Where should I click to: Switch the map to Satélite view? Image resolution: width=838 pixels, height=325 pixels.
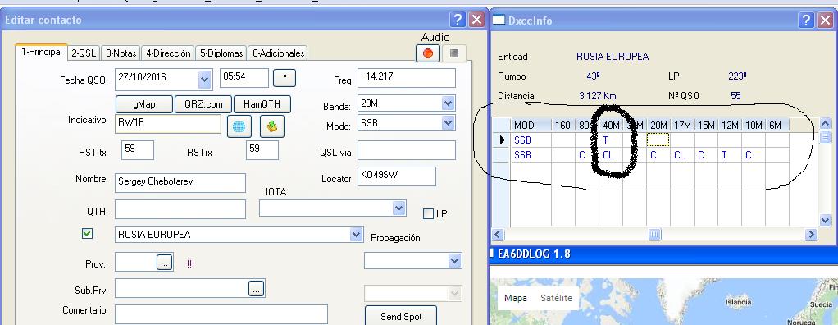point(556,298)
